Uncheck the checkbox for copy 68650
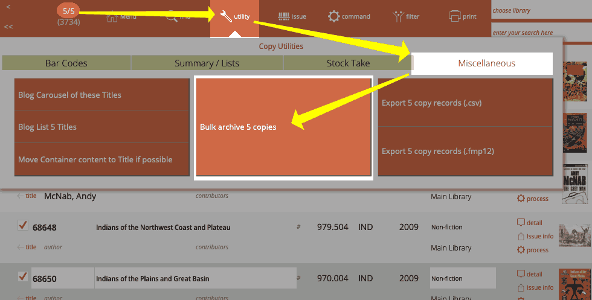The height and width of the screenshot is (300, 592). pos(22,277)
